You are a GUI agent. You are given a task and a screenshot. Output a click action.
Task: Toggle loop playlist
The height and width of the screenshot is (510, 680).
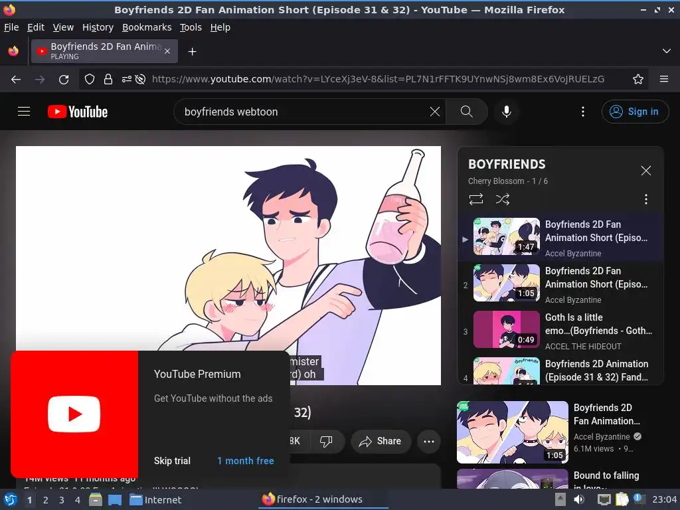coord(475,199)
